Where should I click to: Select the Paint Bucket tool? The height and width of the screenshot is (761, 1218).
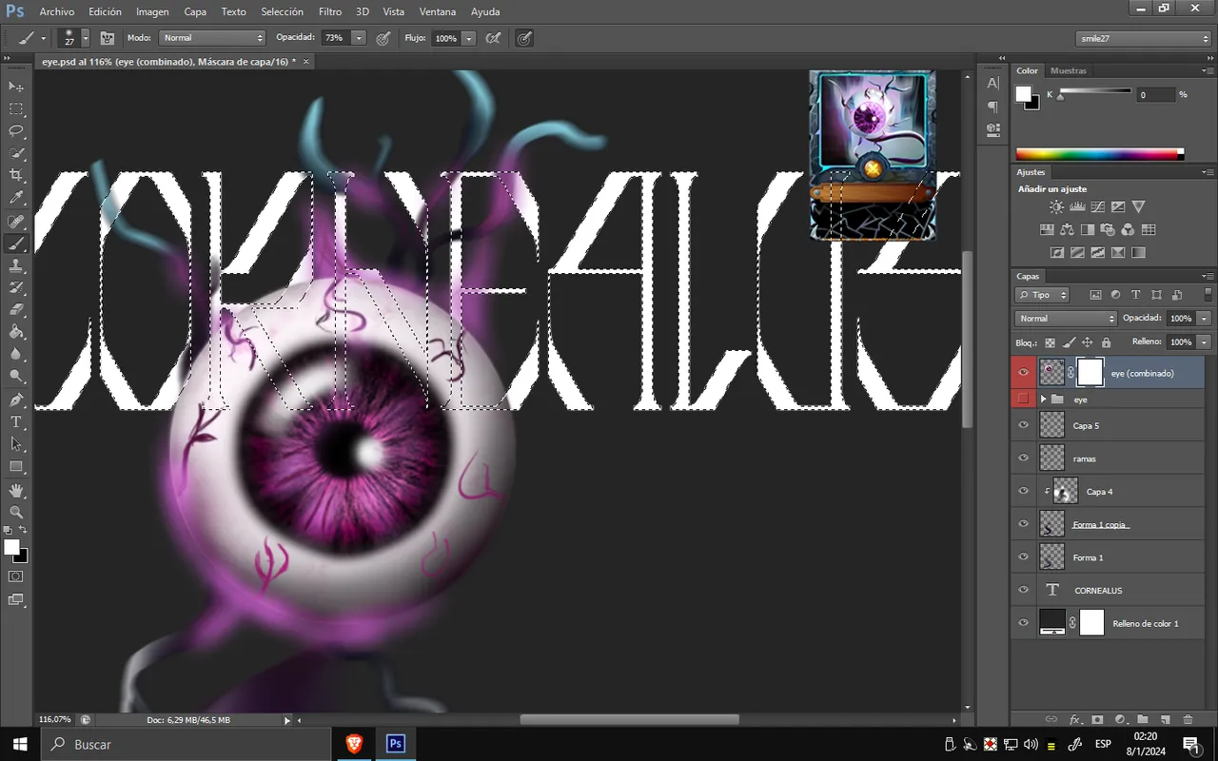pyautogui.click(x=16, y=332)
